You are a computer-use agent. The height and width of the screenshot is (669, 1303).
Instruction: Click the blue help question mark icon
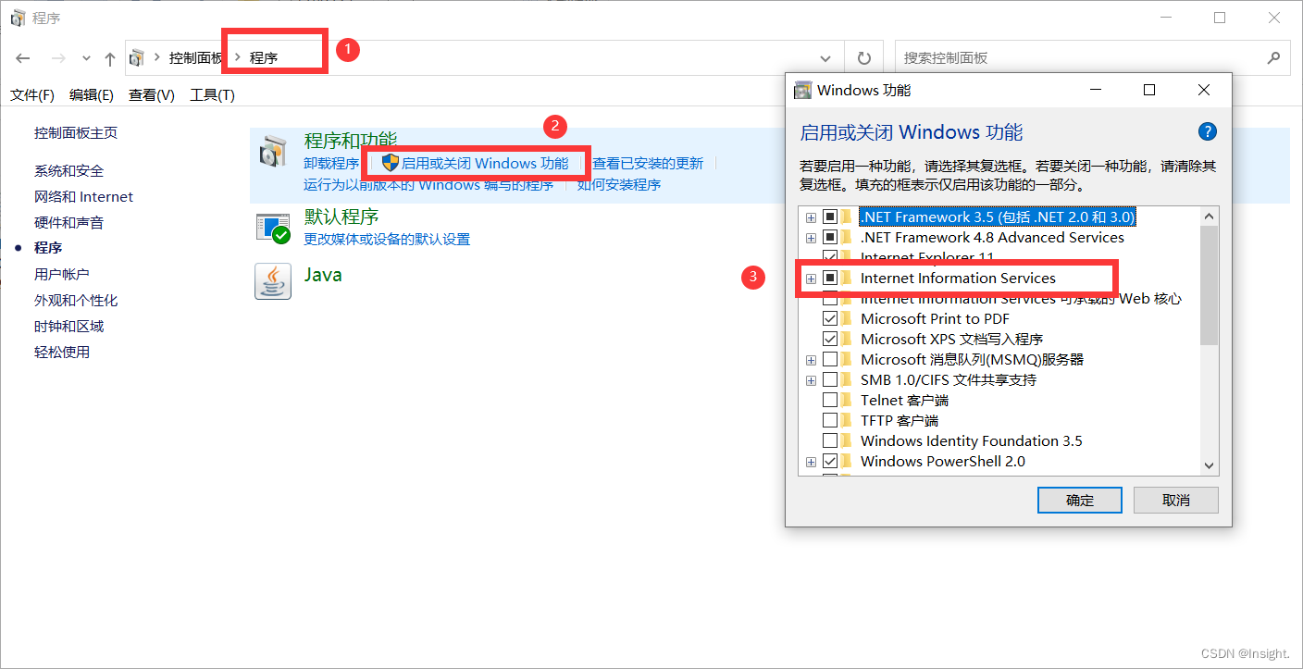pyautogui.click(x=1207, y=131)
